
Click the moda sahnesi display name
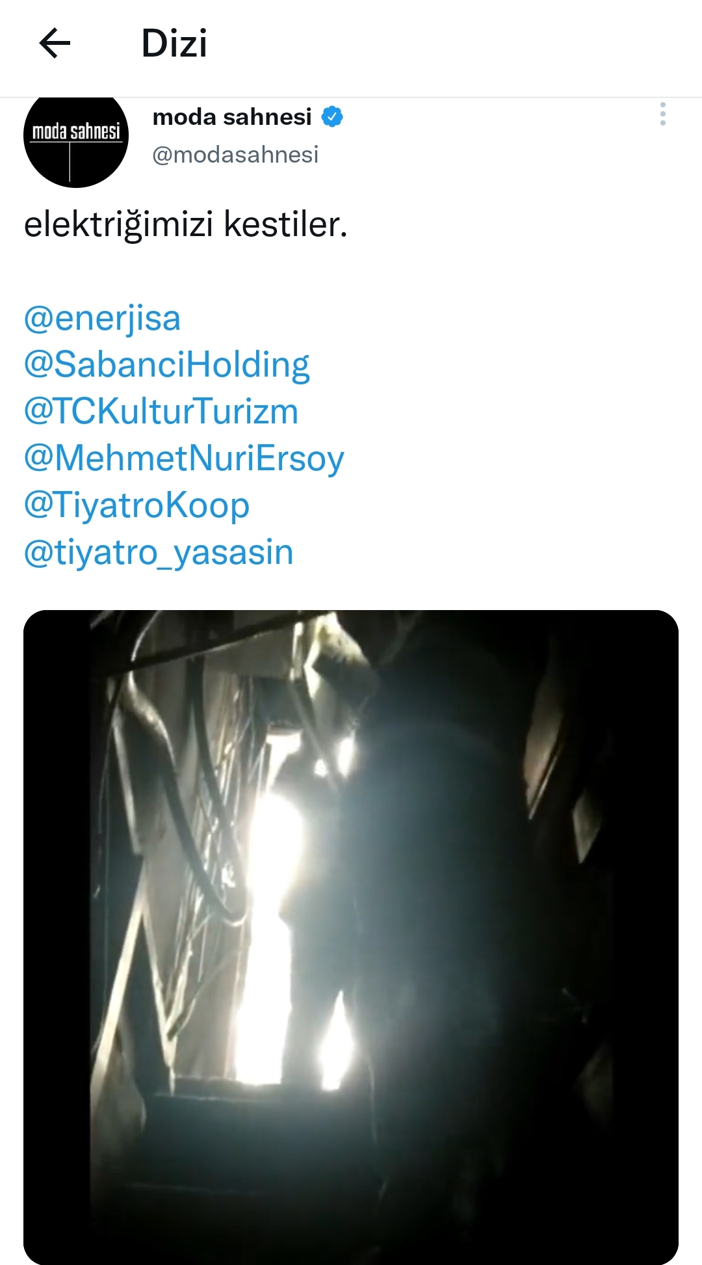tap(232, 117)
